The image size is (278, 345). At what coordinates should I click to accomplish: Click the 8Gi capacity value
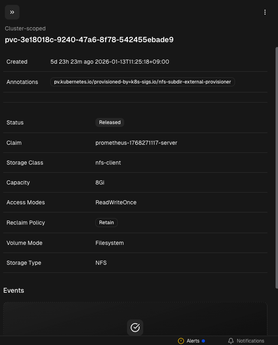click(x=100, y=182)
